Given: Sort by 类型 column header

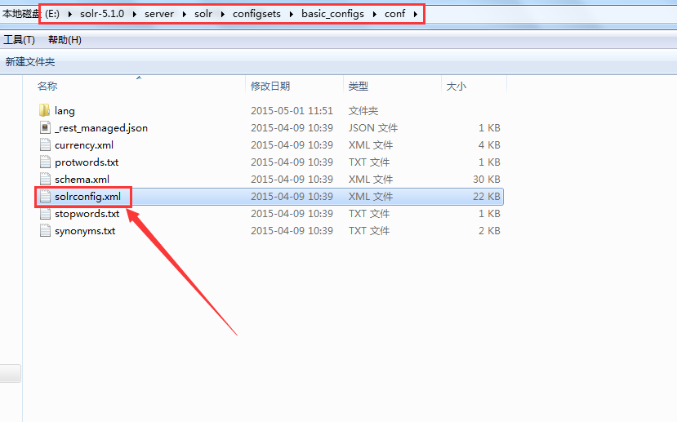Looking at the screenshot, I should click(359, 87).
